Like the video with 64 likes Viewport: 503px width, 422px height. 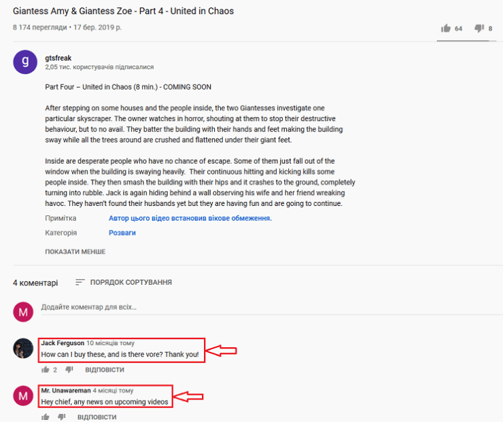446,29
